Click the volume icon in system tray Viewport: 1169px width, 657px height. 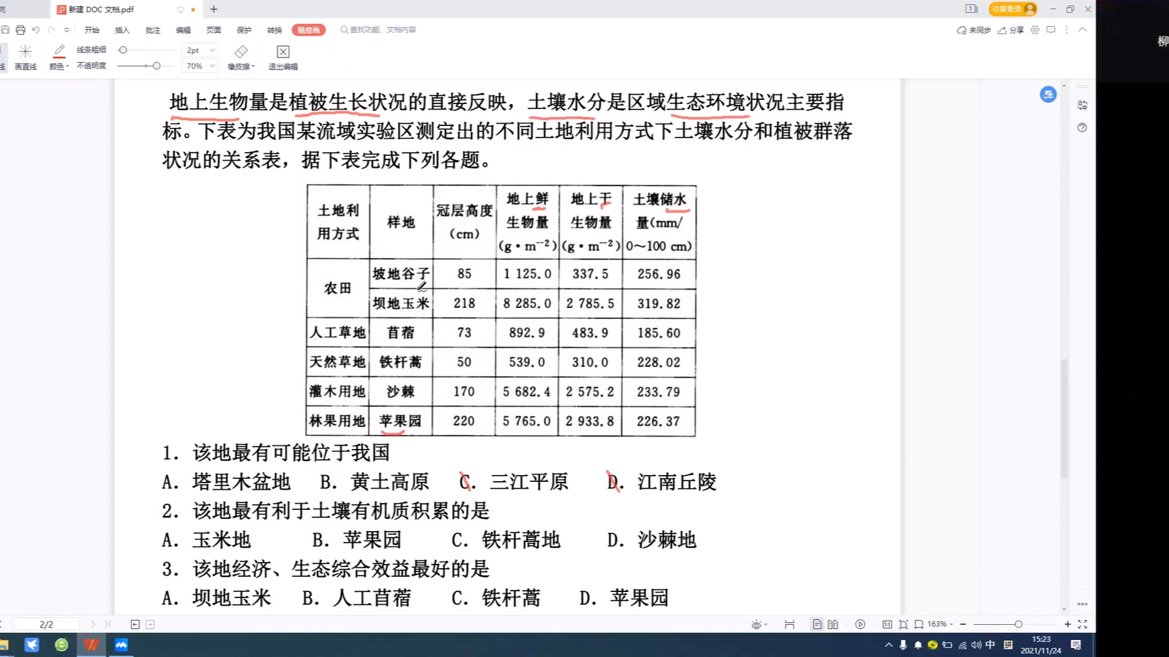(x=976, y=645)
